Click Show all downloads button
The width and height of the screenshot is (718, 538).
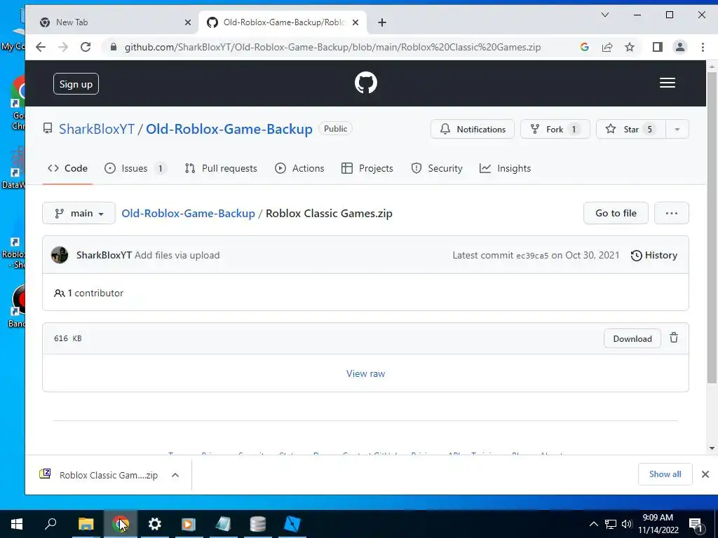click(665, 474)
